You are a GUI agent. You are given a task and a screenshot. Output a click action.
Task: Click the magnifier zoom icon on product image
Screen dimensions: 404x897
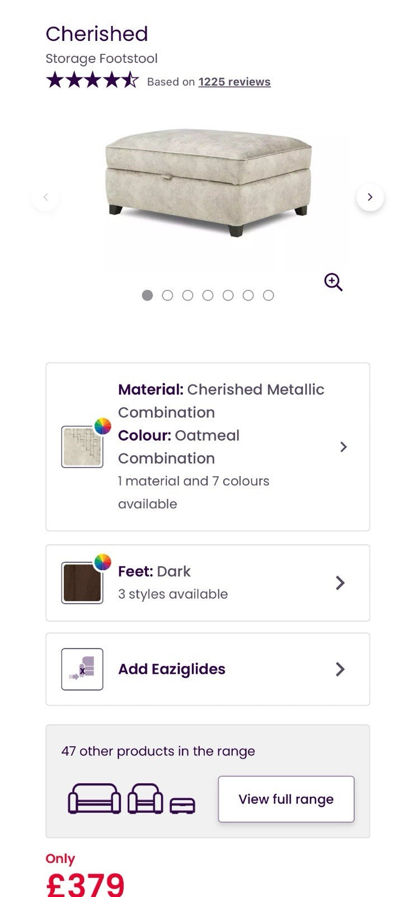(333, 282)
